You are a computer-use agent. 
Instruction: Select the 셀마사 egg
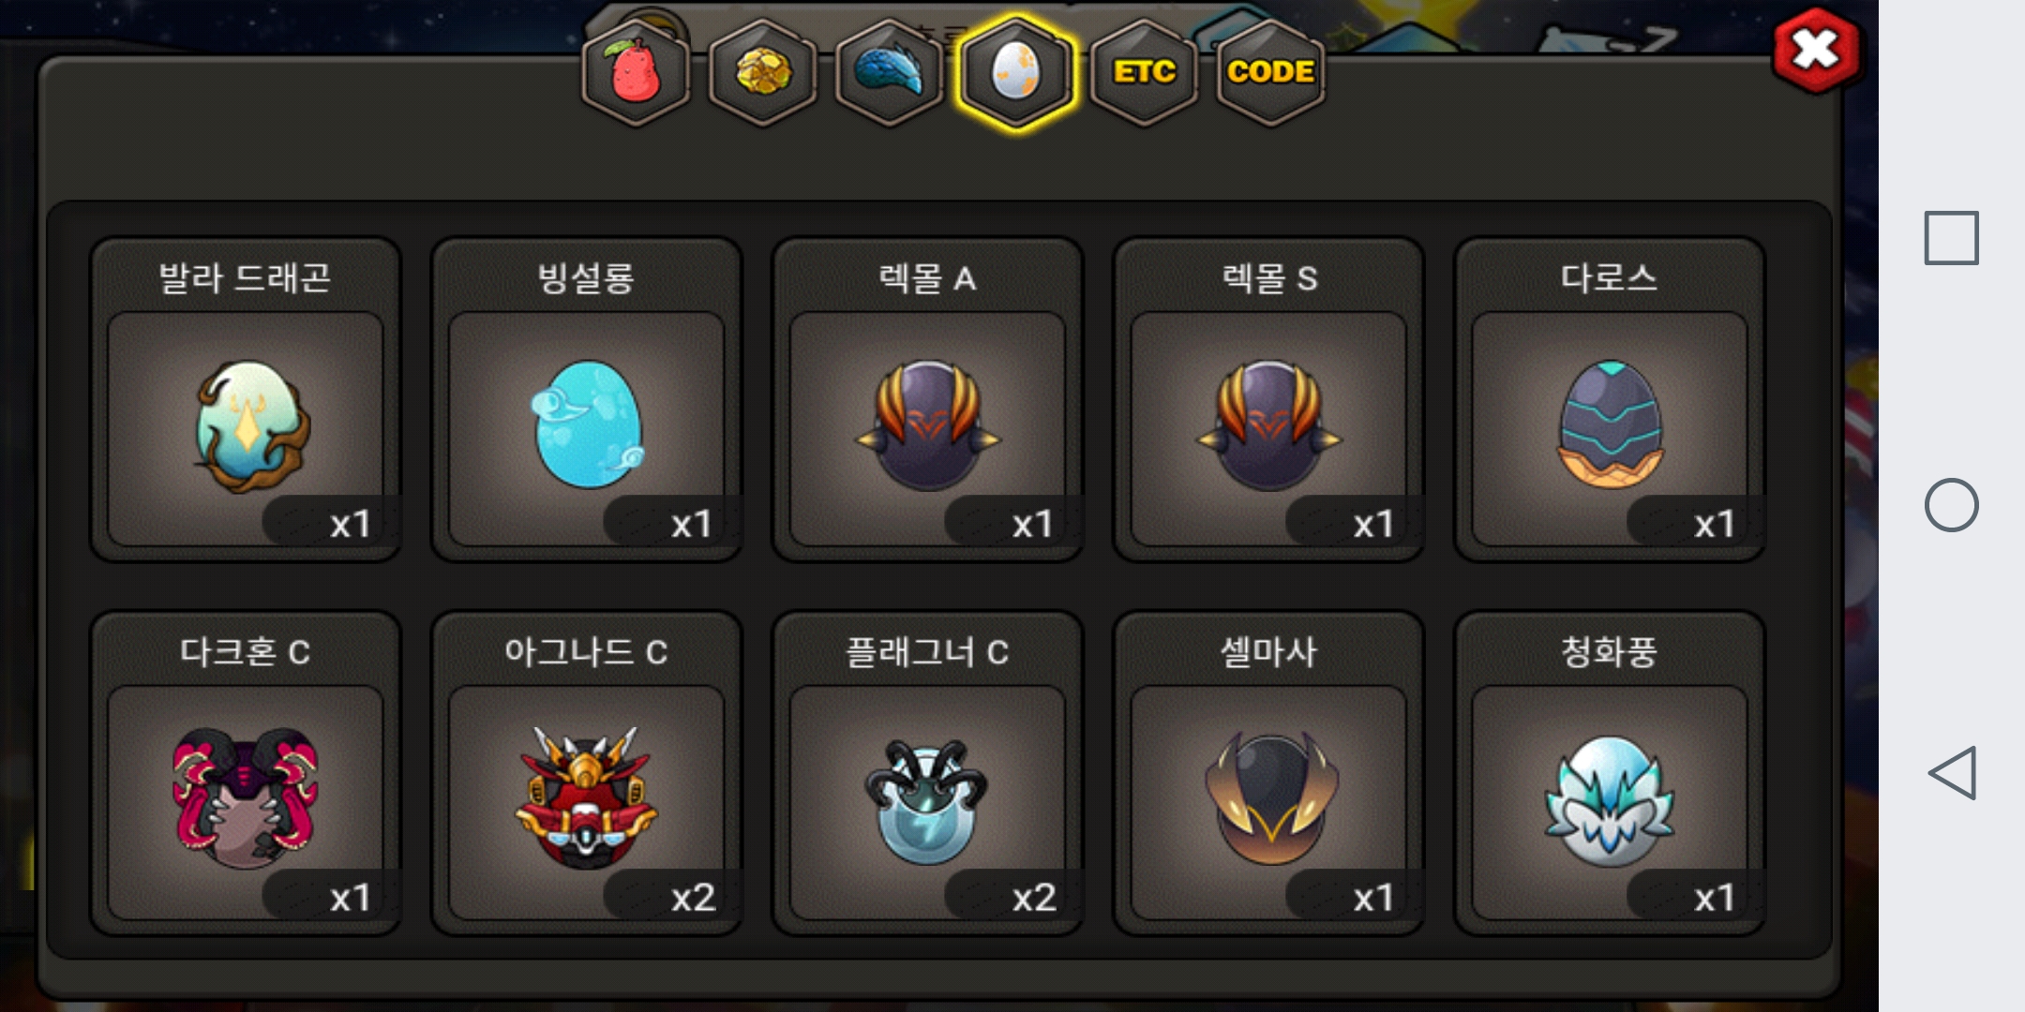1269,773
